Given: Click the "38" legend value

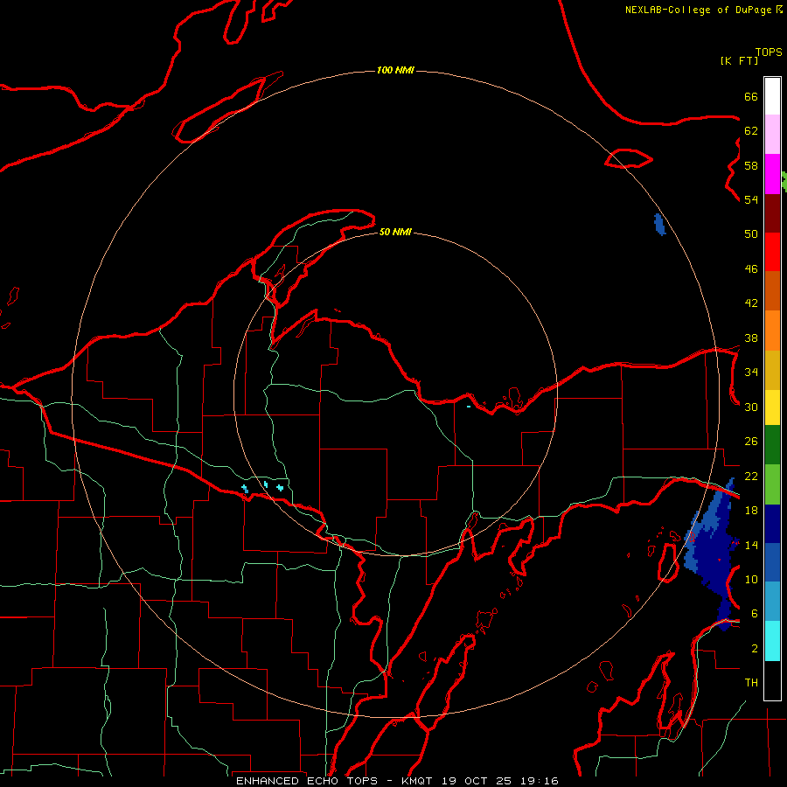Looking at the screenshot, I should [x=751, y=338].
